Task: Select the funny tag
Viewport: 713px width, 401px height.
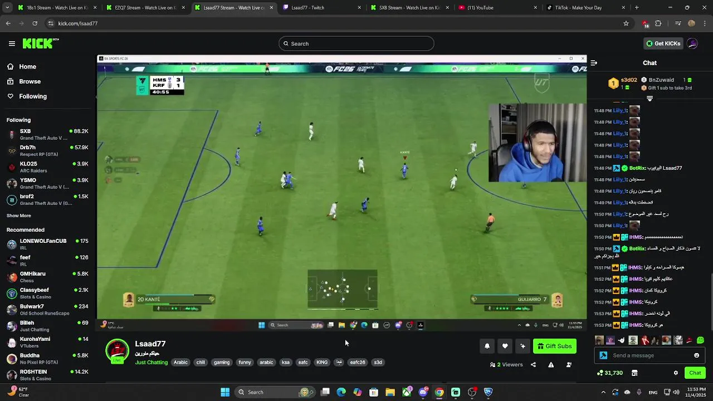Action: click(x=245, y=363)
